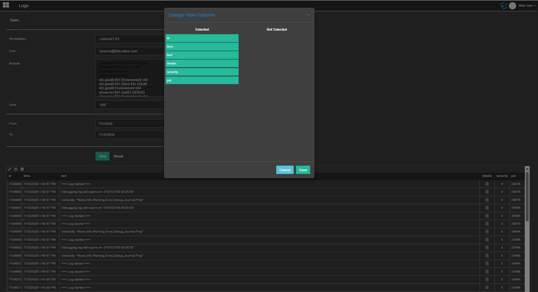Select the 'pid' column item
This screenshot has width=538, height=292.
[202, 80]
